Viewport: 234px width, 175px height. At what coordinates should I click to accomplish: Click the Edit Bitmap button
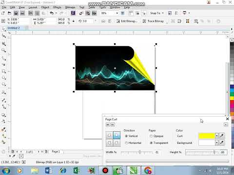click(x=127, y=21)
